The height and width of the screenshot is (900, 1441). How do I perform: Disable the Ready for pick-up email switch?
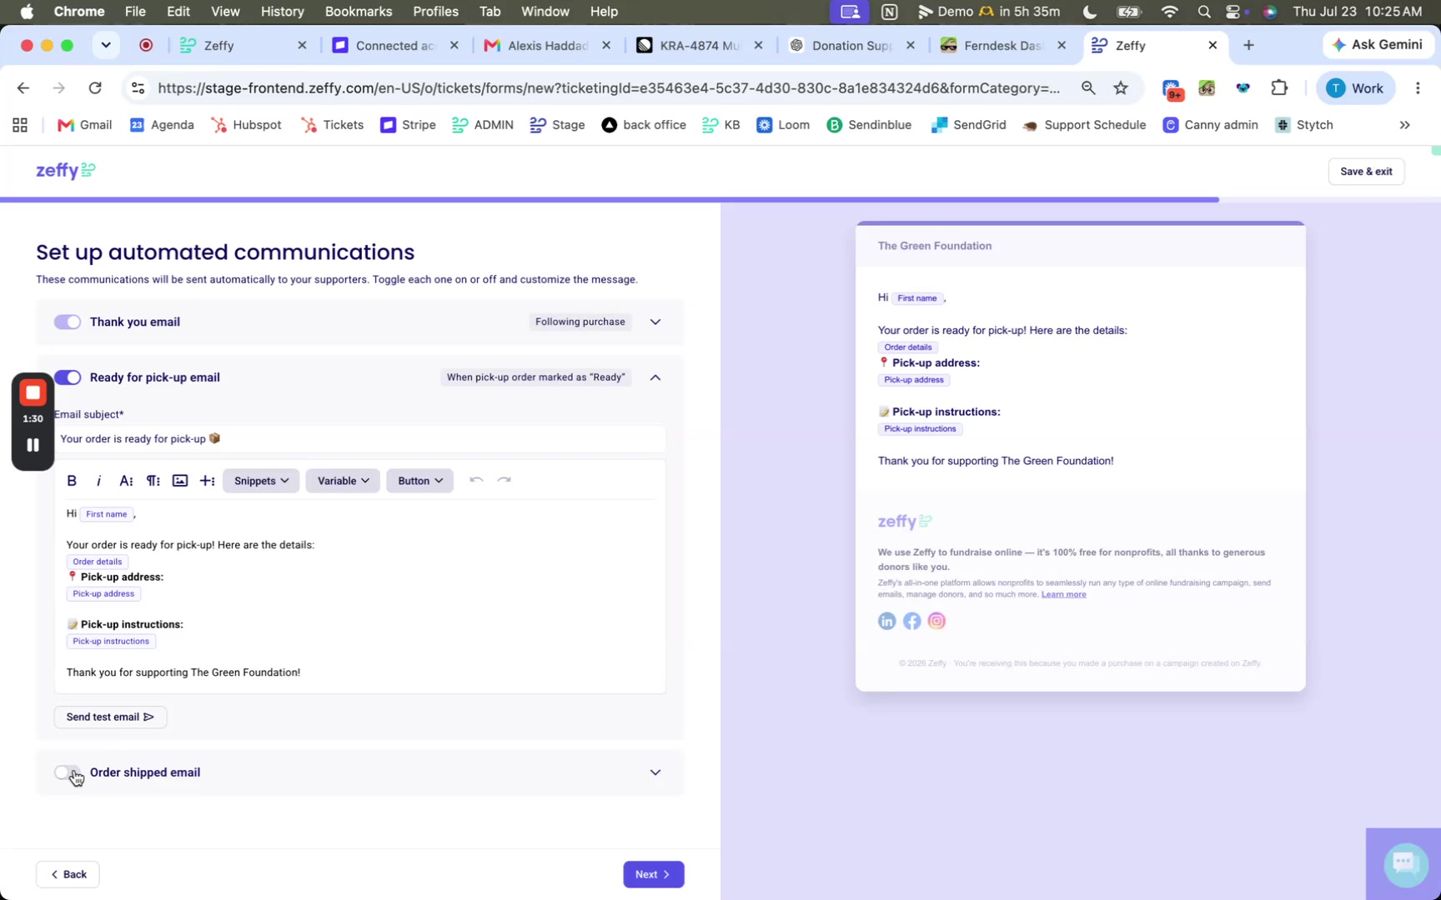coord(68,377)
